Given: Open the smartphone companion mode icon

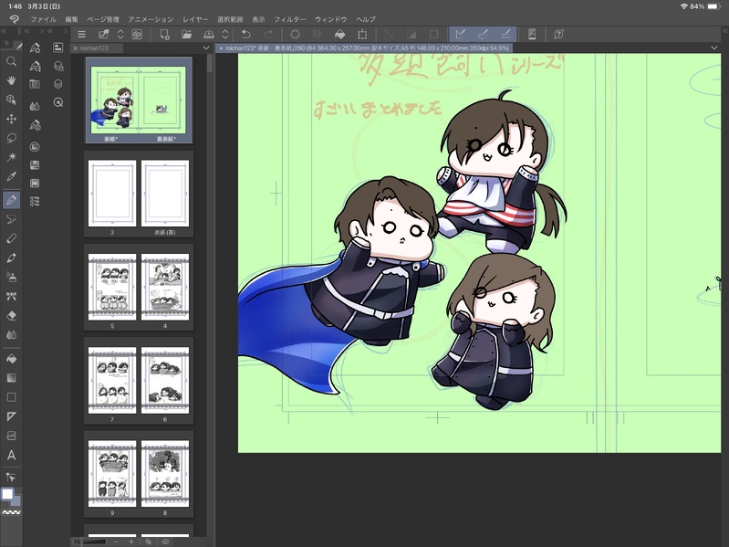Looking at the screenshot, I should tap(532, 35).
